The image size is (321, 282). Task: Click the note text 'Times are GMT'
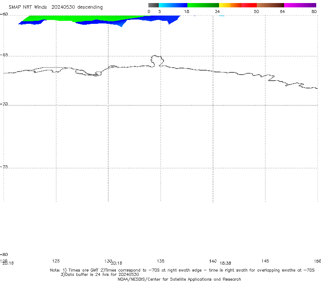(x=84, y=270)
